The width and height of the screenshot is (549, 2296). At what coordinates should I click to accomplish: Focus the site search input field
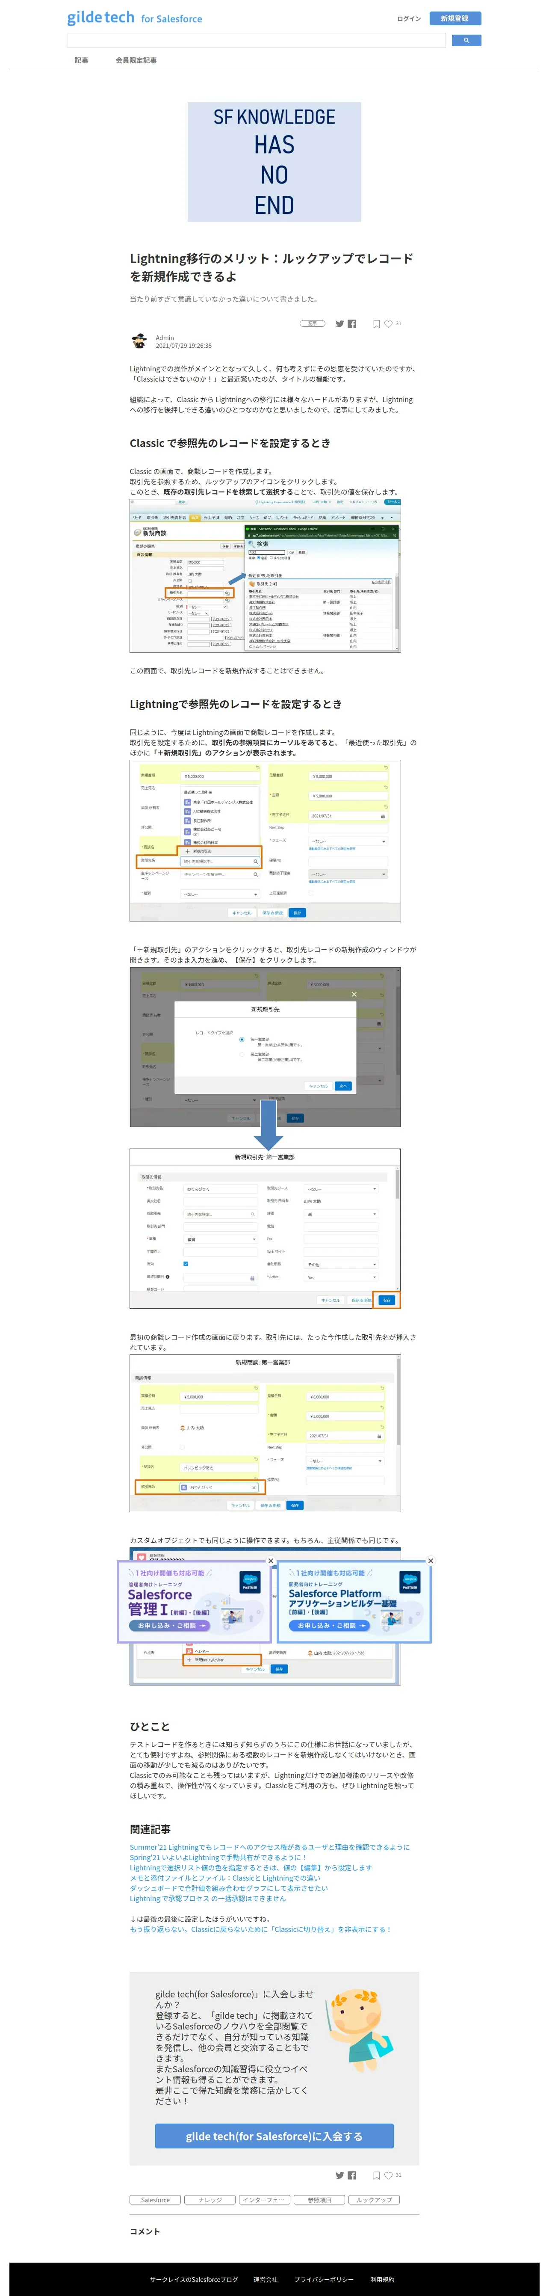click(257, 40)
